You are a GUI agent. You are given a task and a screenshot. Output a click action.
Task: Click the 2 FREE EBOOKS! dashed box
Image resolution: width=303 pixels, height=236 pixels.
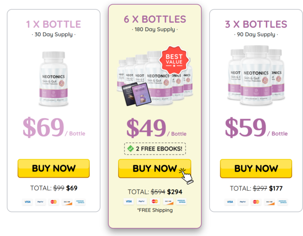pos(155,149)
